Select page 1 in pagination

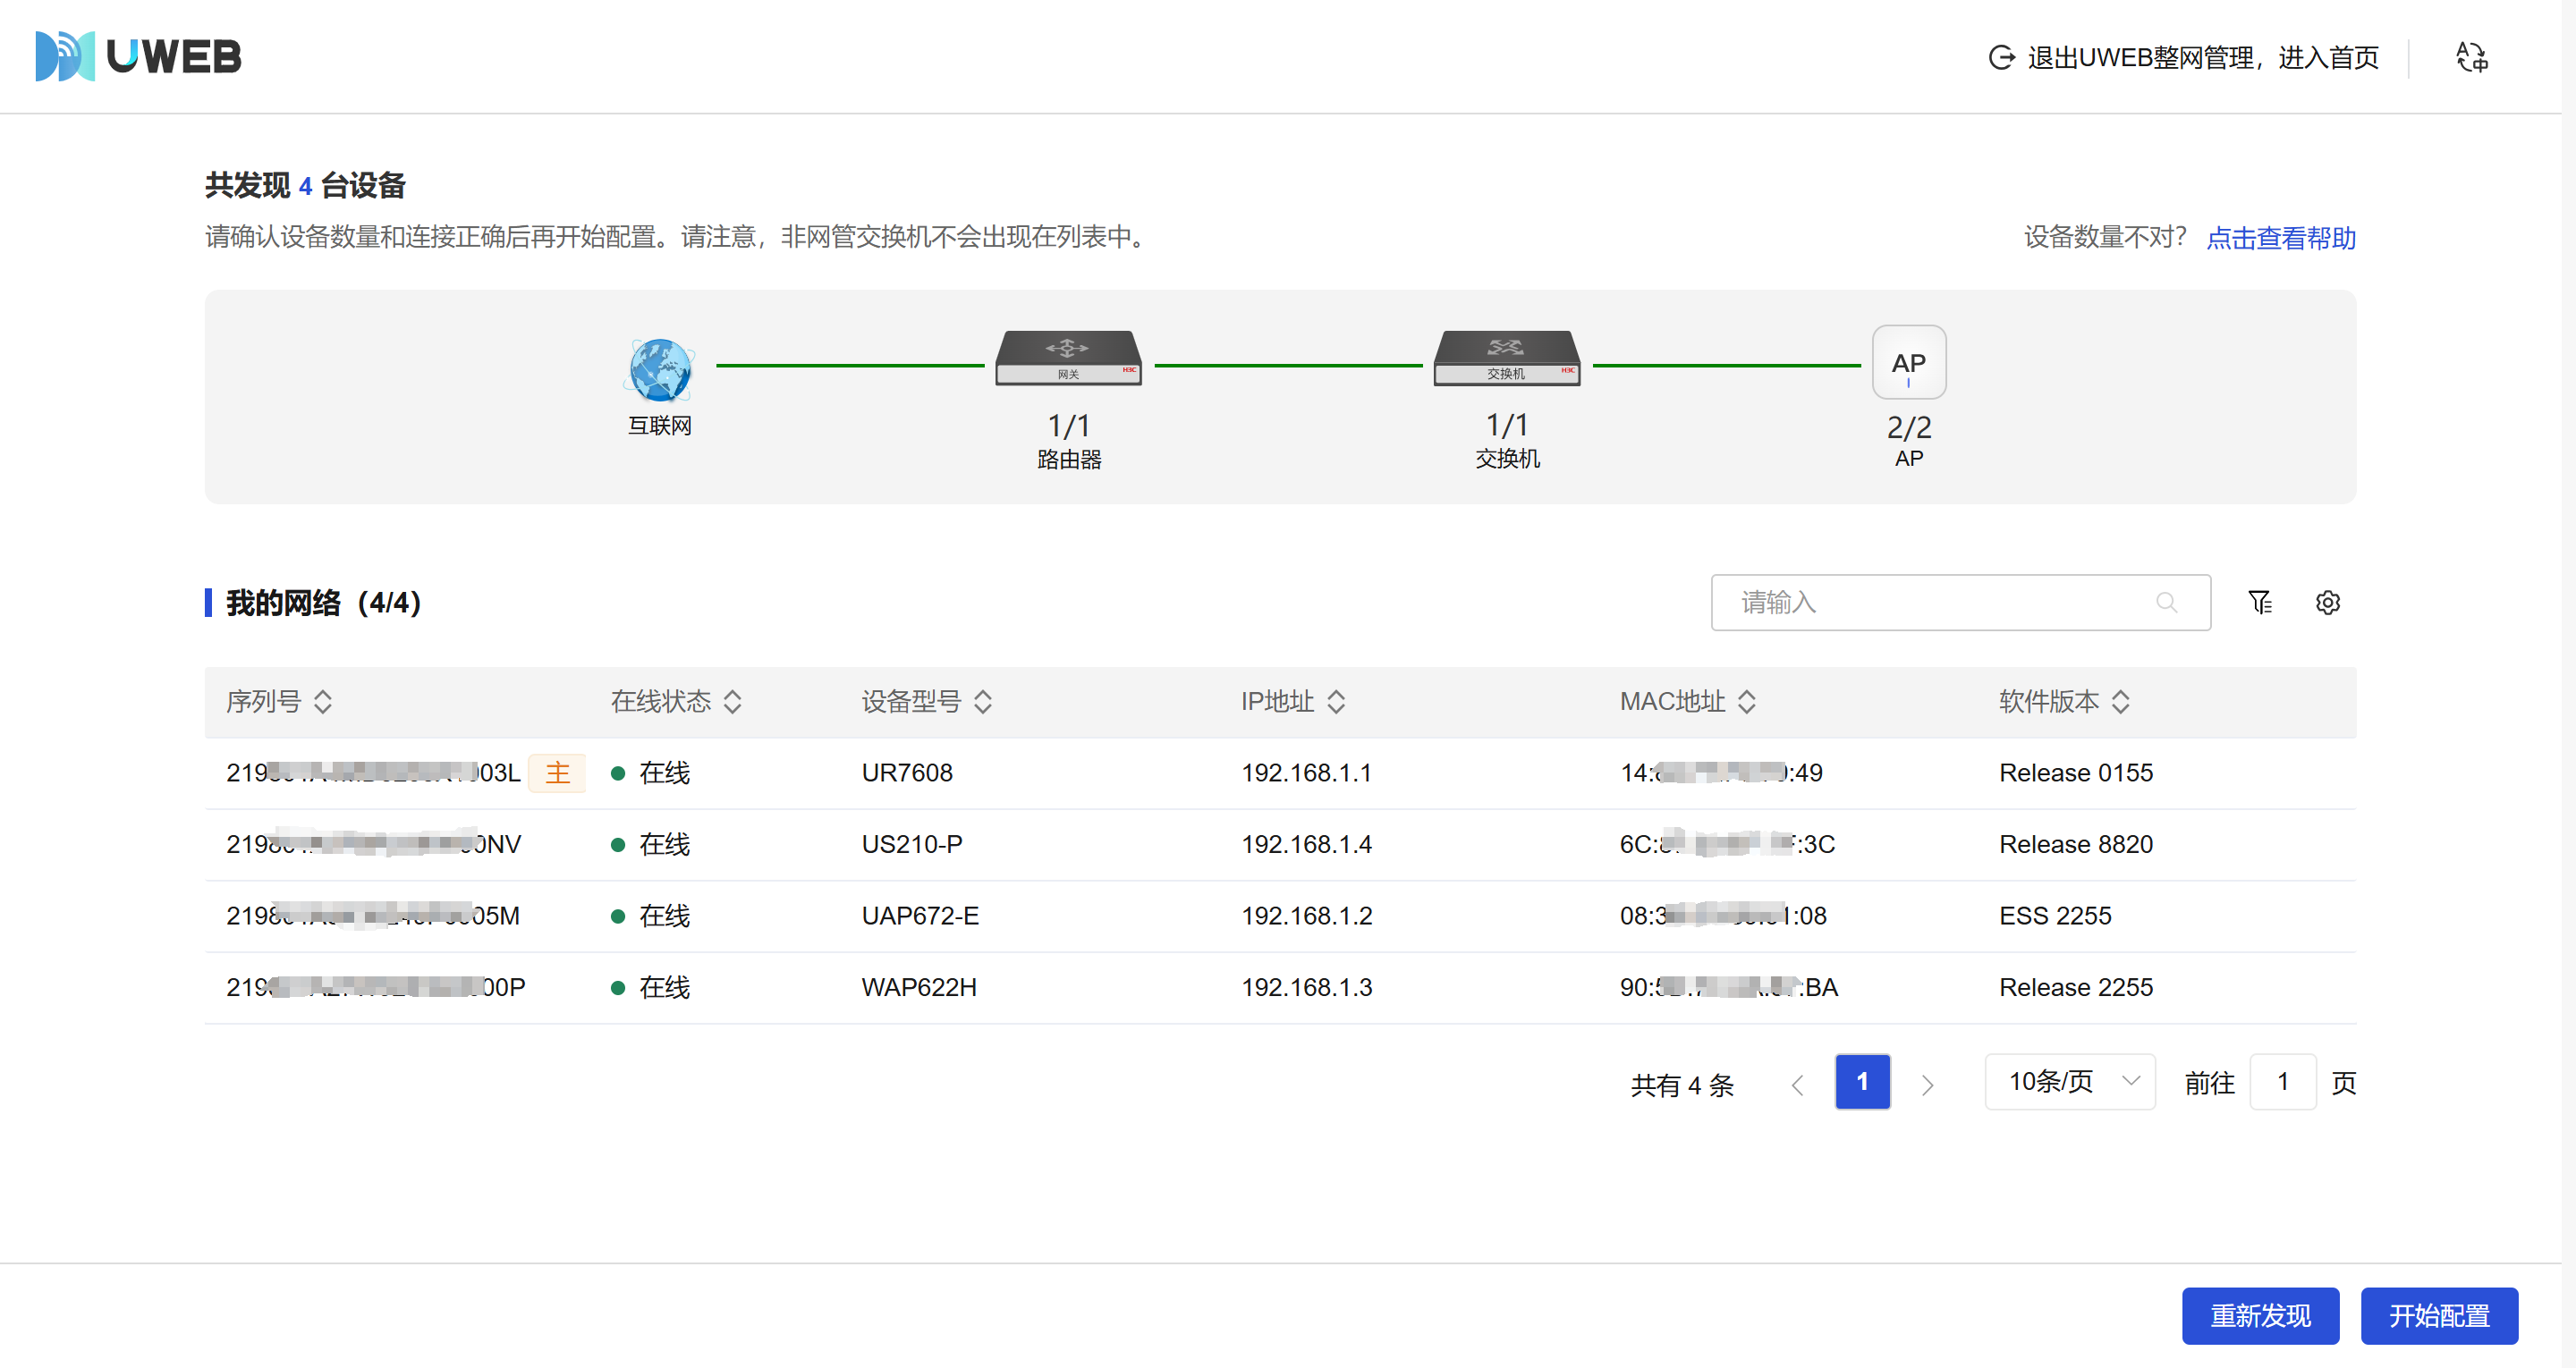1862,1082
